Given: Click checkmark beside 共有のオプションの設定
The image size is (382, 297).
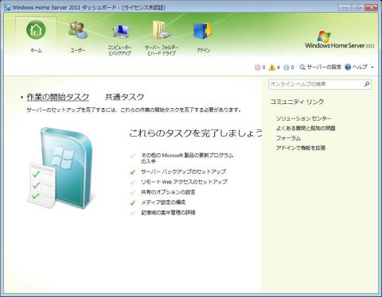Looking at the screenshot, I should 133,193.
